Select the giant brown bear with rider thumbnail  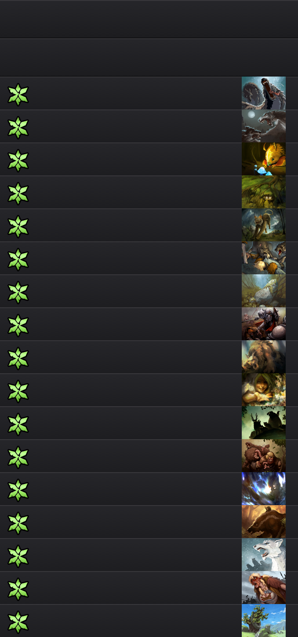pyautogui.click(x=264, y=522)
